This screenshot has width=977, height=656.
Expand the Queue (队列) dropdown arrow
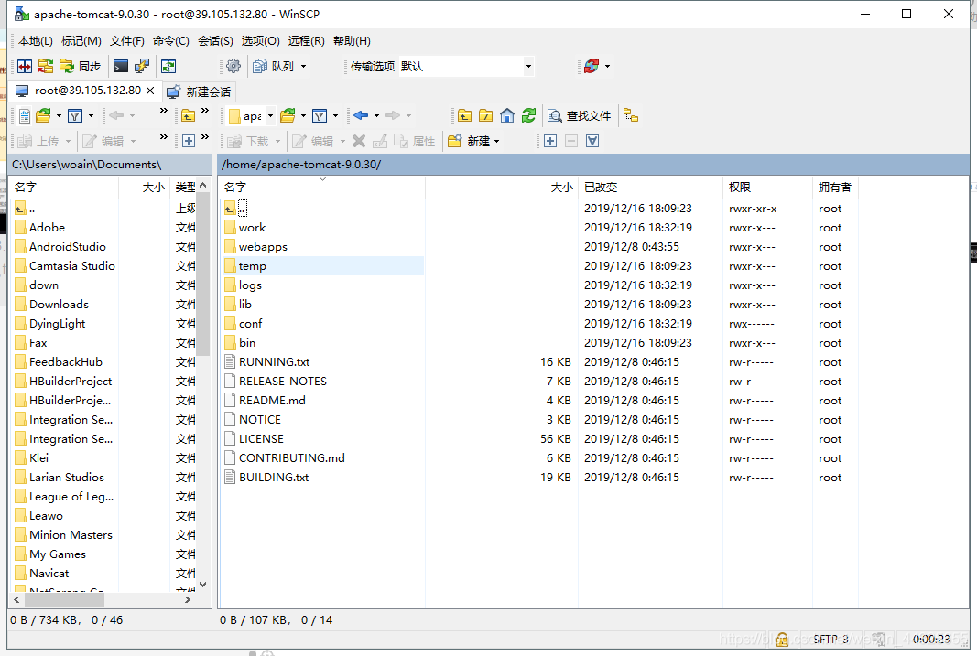pyautogui.click(x=303, y=66)
